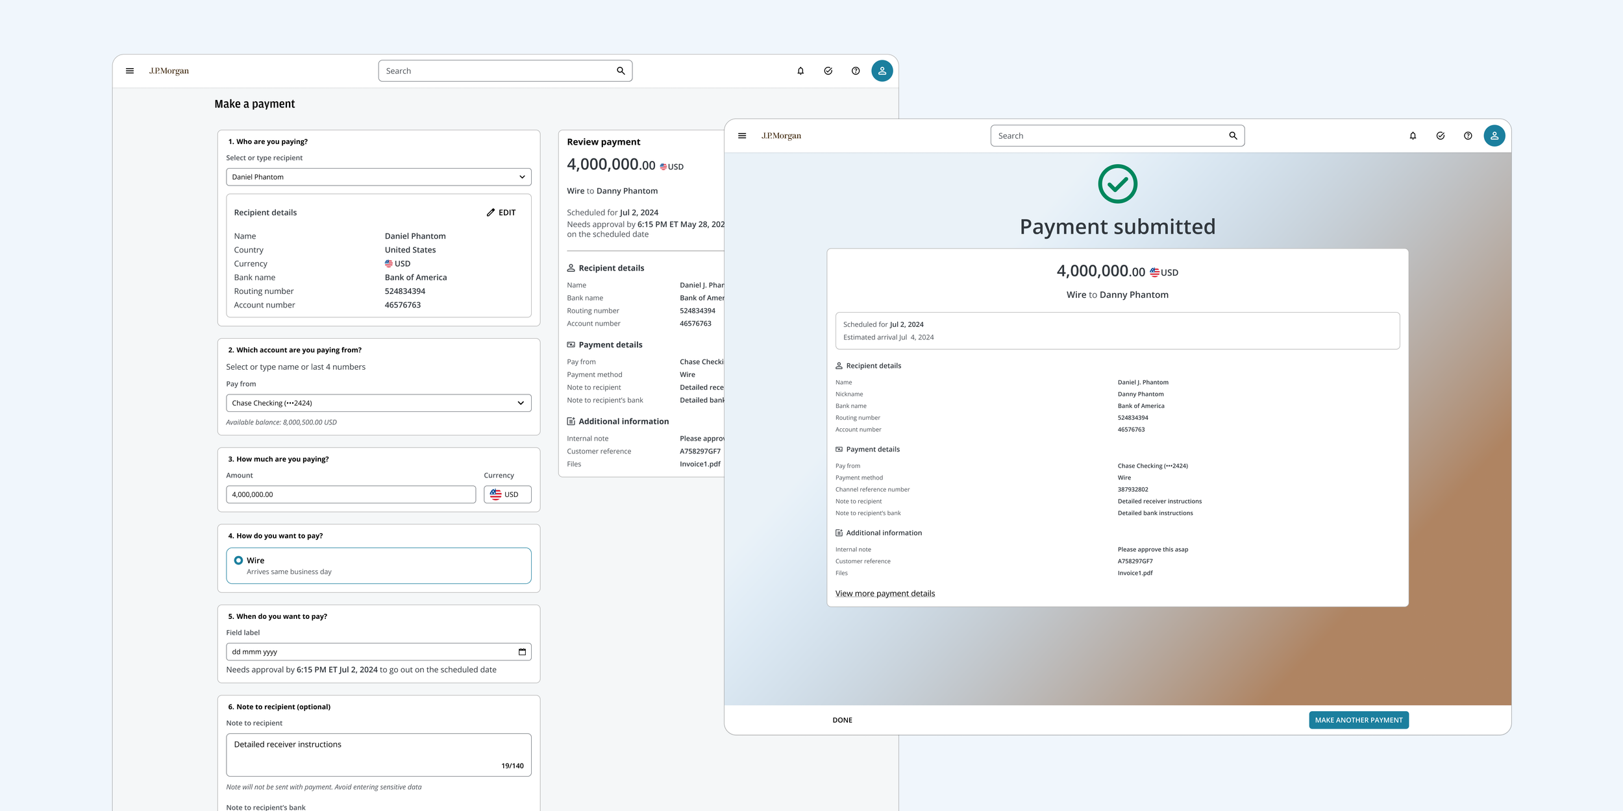Click MAKE ANOTHER PAYMENT button
1623x811 pixels.
click(x=1358, y=720)
